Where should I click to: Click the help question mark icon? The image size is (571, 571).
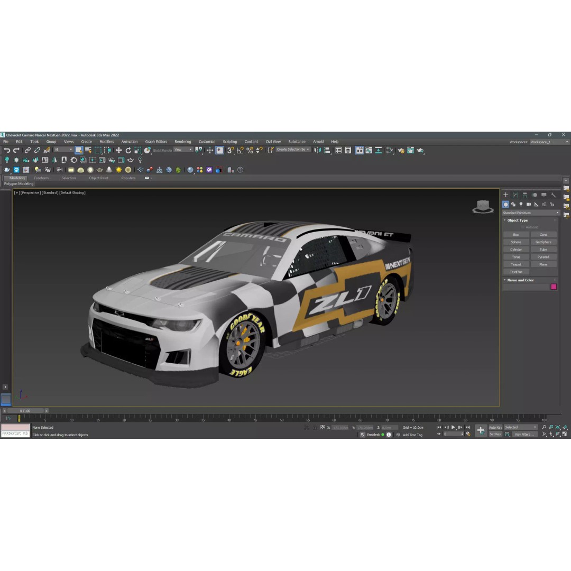[x=241, y=170]
